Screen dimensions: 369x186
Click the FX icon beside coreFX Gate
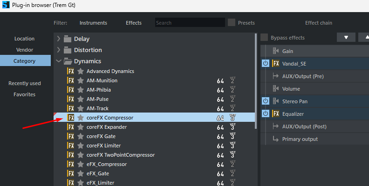[x=71, y=136]
